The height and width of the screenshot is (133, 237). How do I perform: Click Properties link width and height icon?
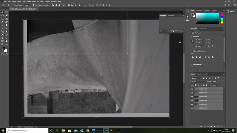(193, 41)
